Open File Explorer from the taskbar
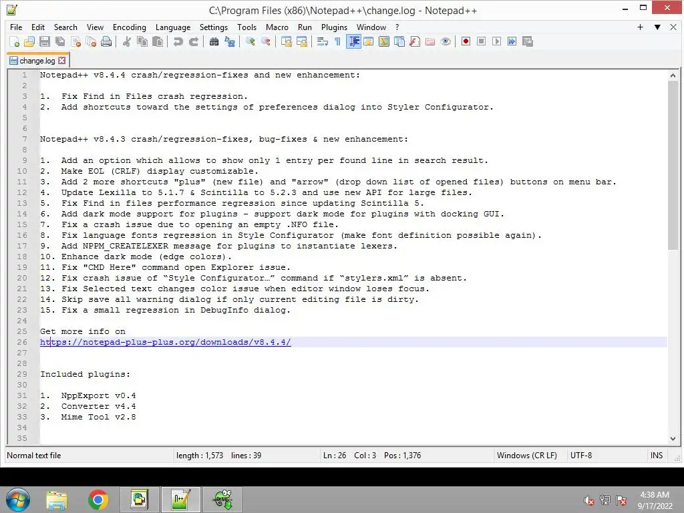Image resolution: width=684 pixels, height=513 pixels. [57, 500]
